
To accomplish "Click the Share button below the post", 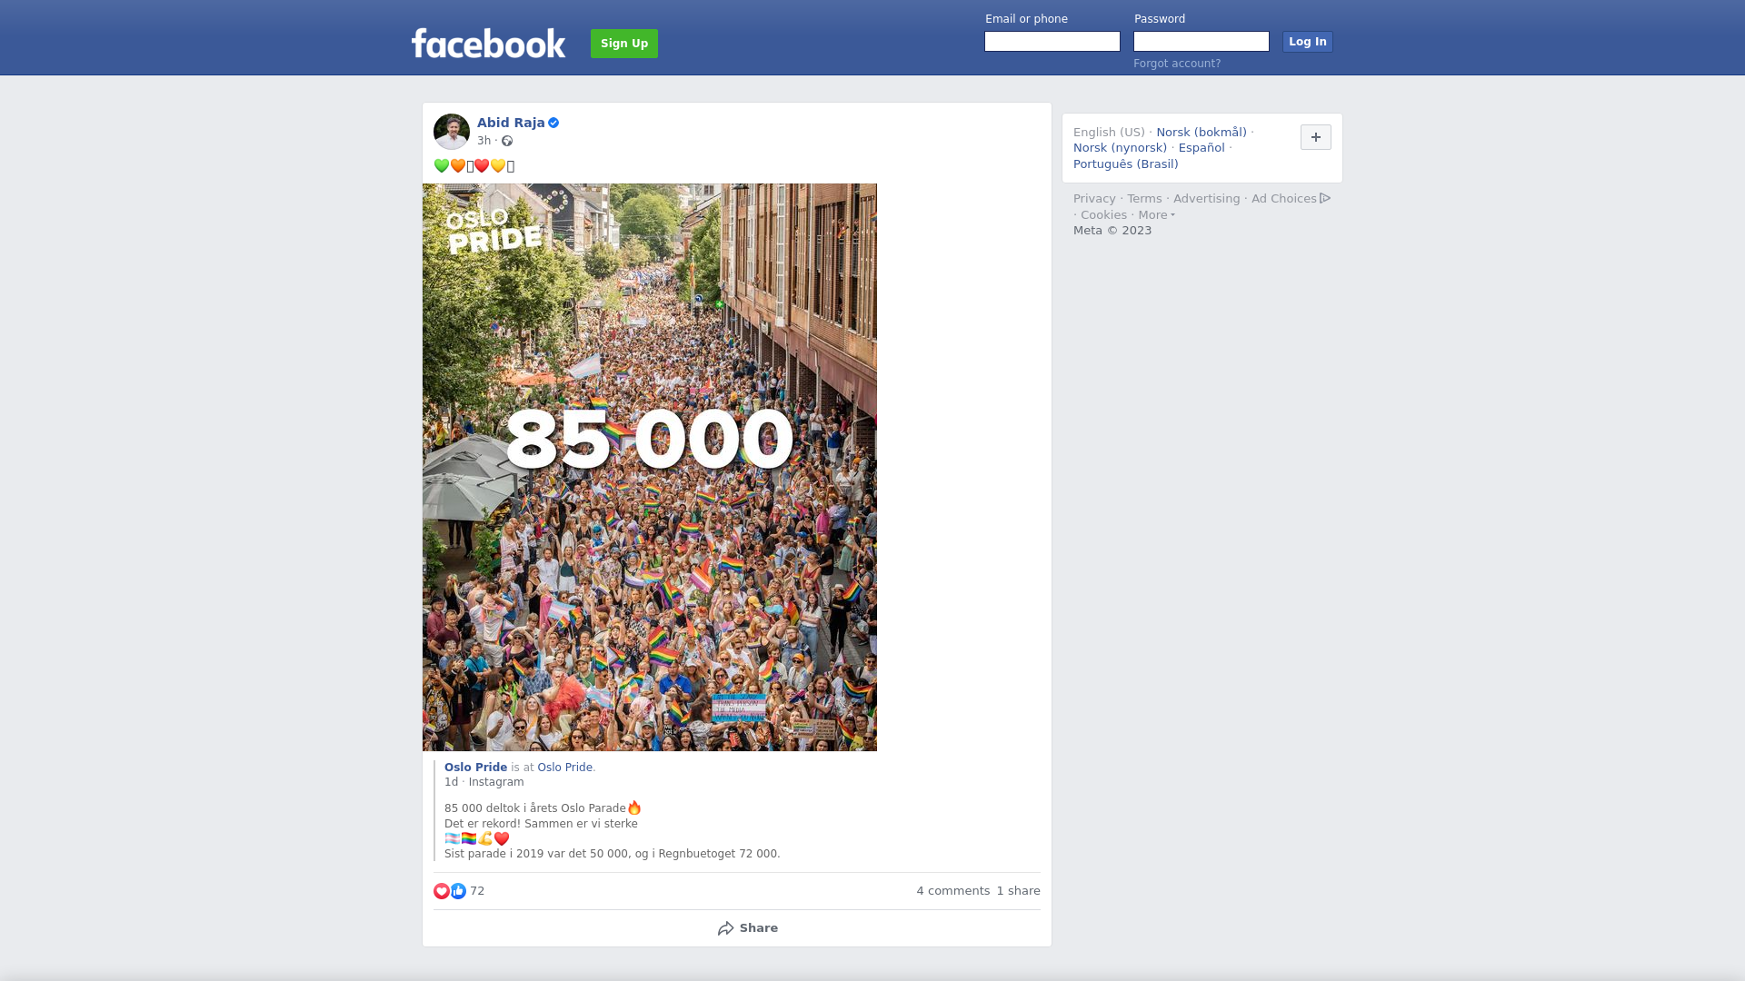I will pyautogui.click(x=747, y=928).
